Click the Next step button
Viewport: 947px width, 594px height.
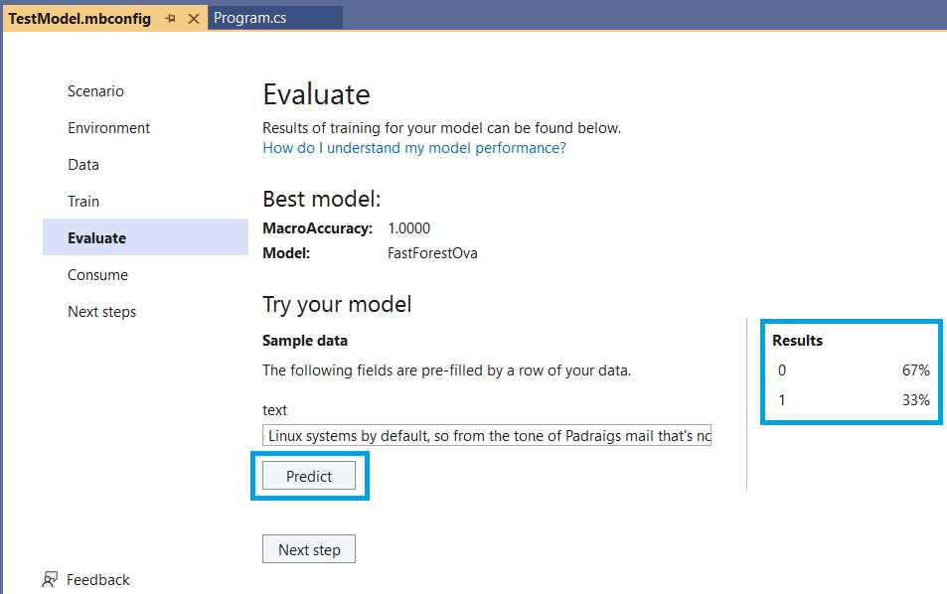(x=308, y=548)
